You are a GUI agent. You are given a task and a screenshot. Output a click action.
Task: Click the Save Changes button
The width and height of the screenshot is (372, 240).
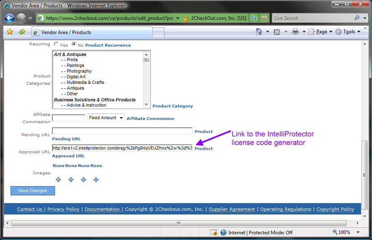(x=33, y=191)
